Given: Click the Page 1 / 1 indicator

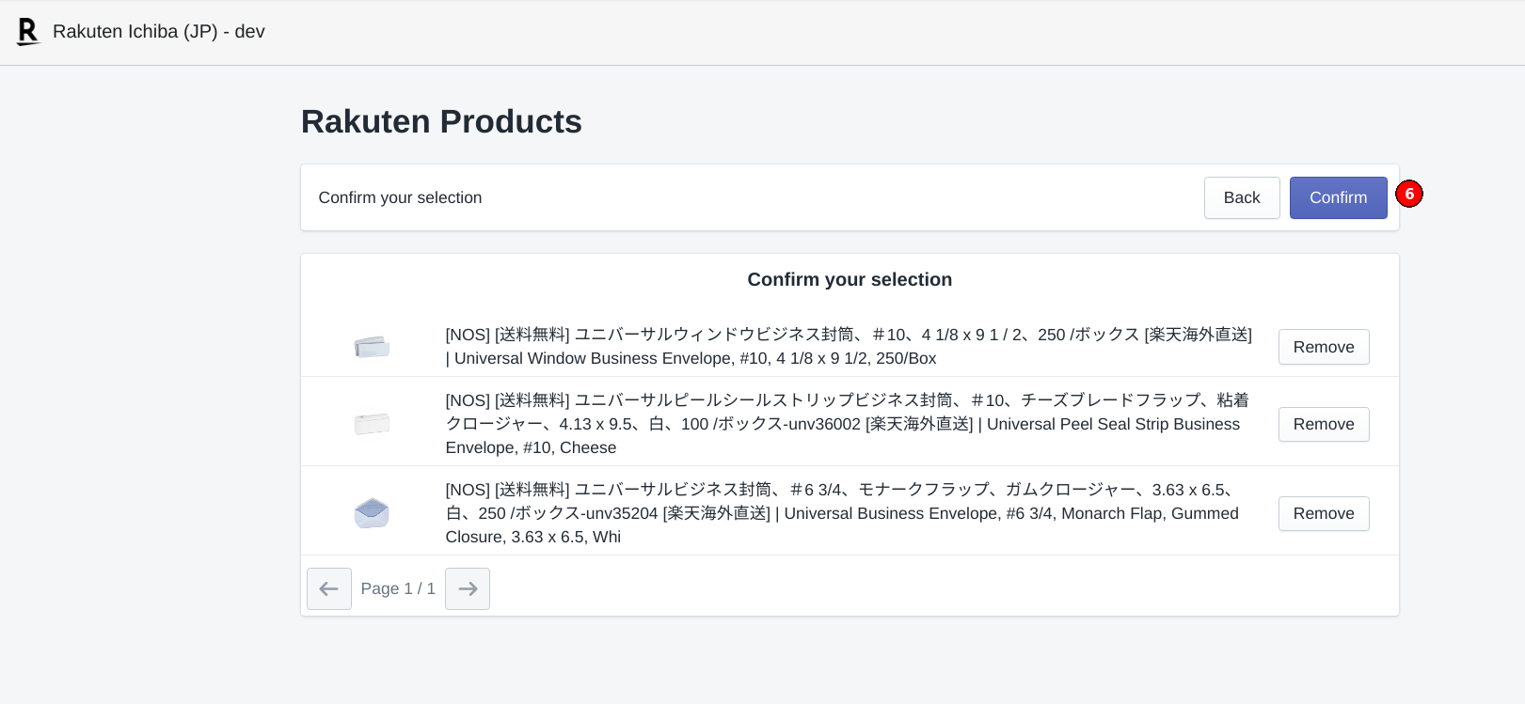Looking at the screenshot, I should click(x=398, y=588).
